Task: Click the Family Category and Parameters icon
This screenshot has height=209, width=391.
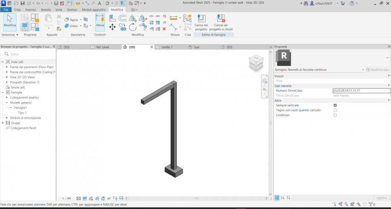Action: pyautogui.click(x=35, y=18)
